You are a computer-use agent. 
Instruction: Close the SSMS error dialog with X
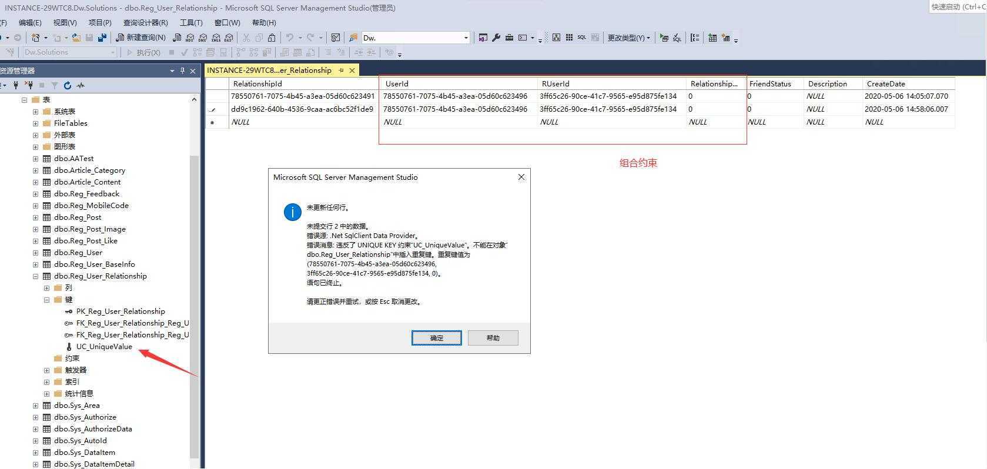pyautogui.click(x=521, y=177)
